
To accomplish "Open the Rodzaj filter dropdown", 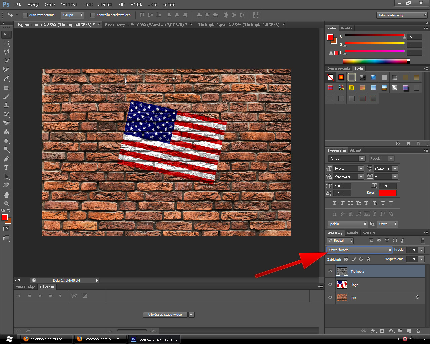I will tap(340, 241).
